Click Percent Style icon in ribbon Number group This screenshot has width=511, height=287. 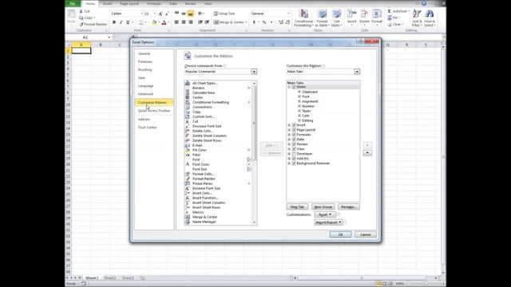tap(264, 22)
